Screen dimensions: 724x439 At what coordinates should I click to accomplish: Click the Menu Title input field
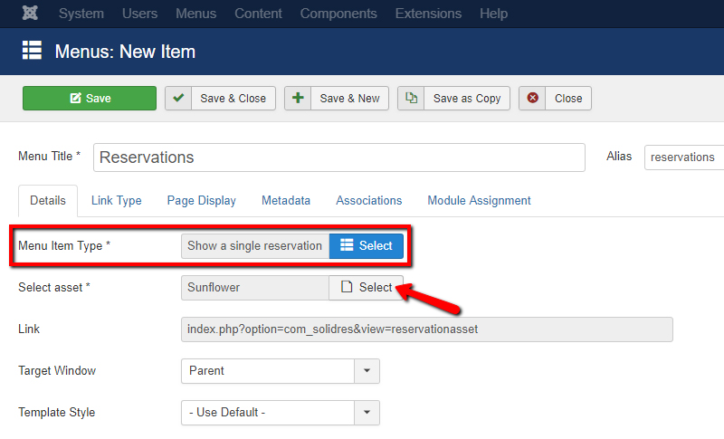pyautogui.click(x=338, y=157)
